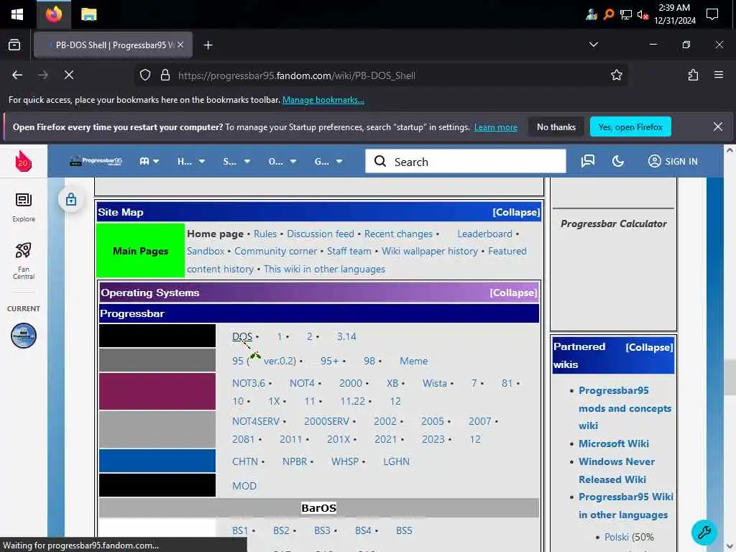Collapse the Operating Systems section
The width and height of the screenshot is (736, 552).
click(513, 293)
